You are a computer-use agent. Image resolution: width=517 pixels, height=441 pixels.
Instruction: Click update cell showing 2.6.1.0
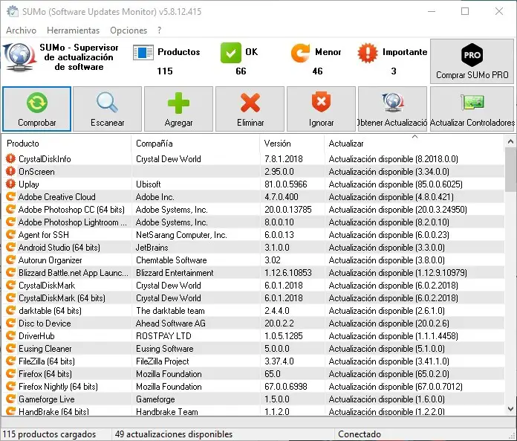(386, 311)
